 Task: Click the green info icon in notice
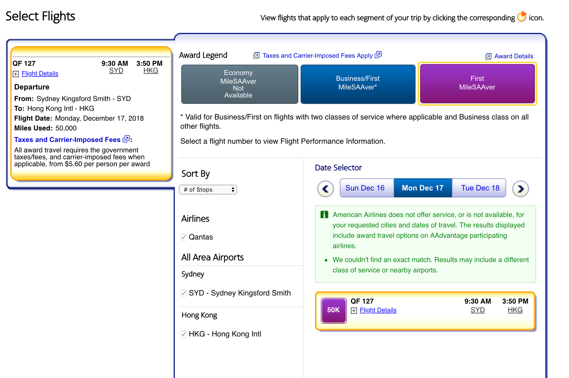point(324,214)
